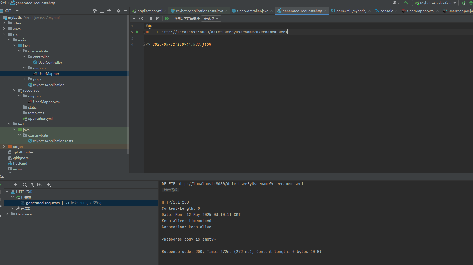Click the 显示请求 link in response
Screen dimensions: 473x265
pos(171,190)
